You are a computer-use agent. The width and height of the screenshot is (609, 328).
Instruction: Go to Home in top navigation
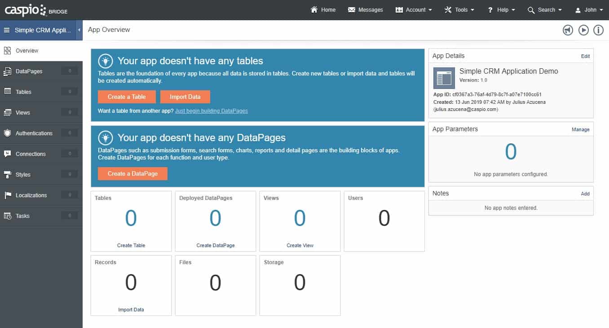(323, 10)
